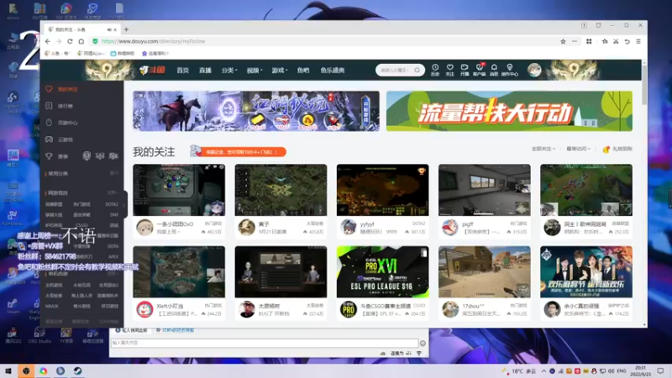Open Steam from the taskbar
The height and width of the screenshot is (378, 672).
coord(77,371)
